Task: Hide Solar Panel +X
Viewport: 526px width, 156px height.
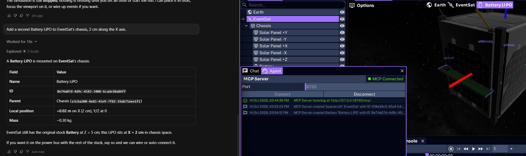Action: click(342, 46)
